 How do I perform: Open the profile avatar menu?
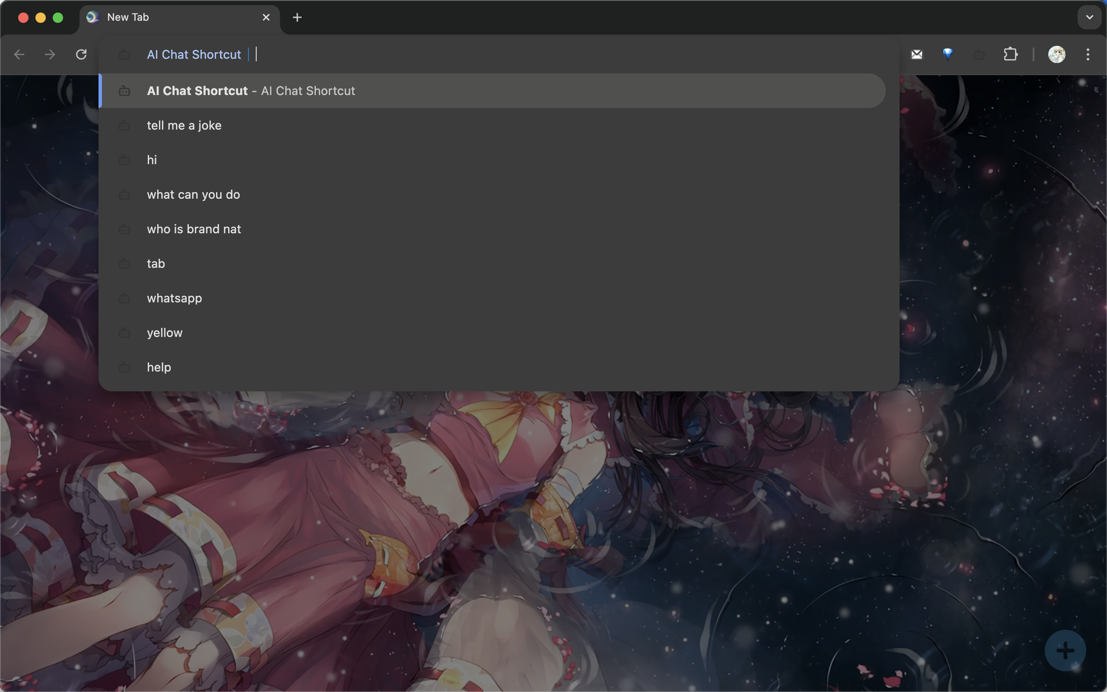click(x=1056, y=54)
